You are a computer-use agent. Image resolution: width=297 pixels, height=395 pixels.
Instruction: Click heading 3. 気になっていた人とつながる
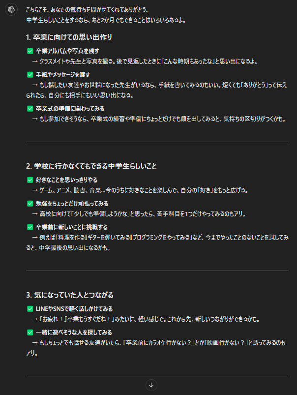pos(70,295)
